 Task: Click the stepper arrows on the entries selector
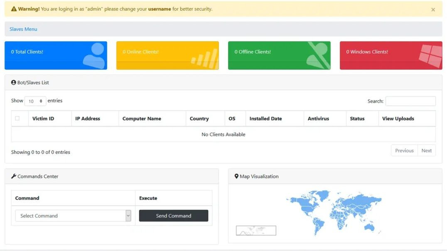[x=41, y=101]
